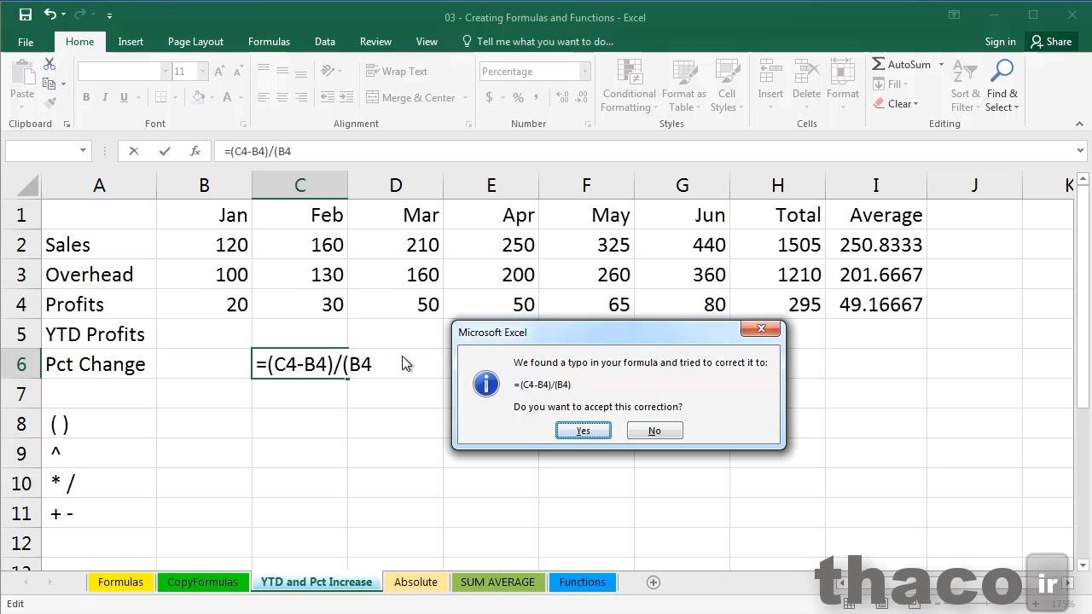This screenshot has height=614, width=1092.
Task: Toggle Align Right
Action: (x=301, y=97)
